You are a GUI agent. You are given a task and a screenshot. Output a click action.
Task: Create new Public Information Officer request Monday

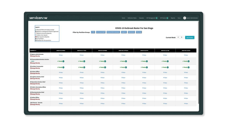[x=61, y=88]
